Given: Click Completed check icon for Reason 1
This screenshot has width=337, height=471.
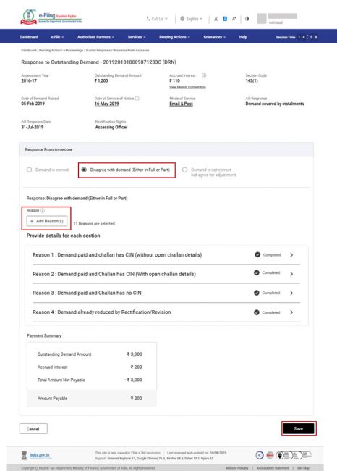Looking at the screenshot, I should pos(257,255).
